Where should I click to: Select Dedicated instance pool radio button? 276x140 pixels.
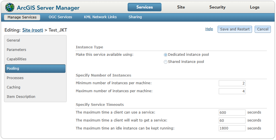click(165, 55)
